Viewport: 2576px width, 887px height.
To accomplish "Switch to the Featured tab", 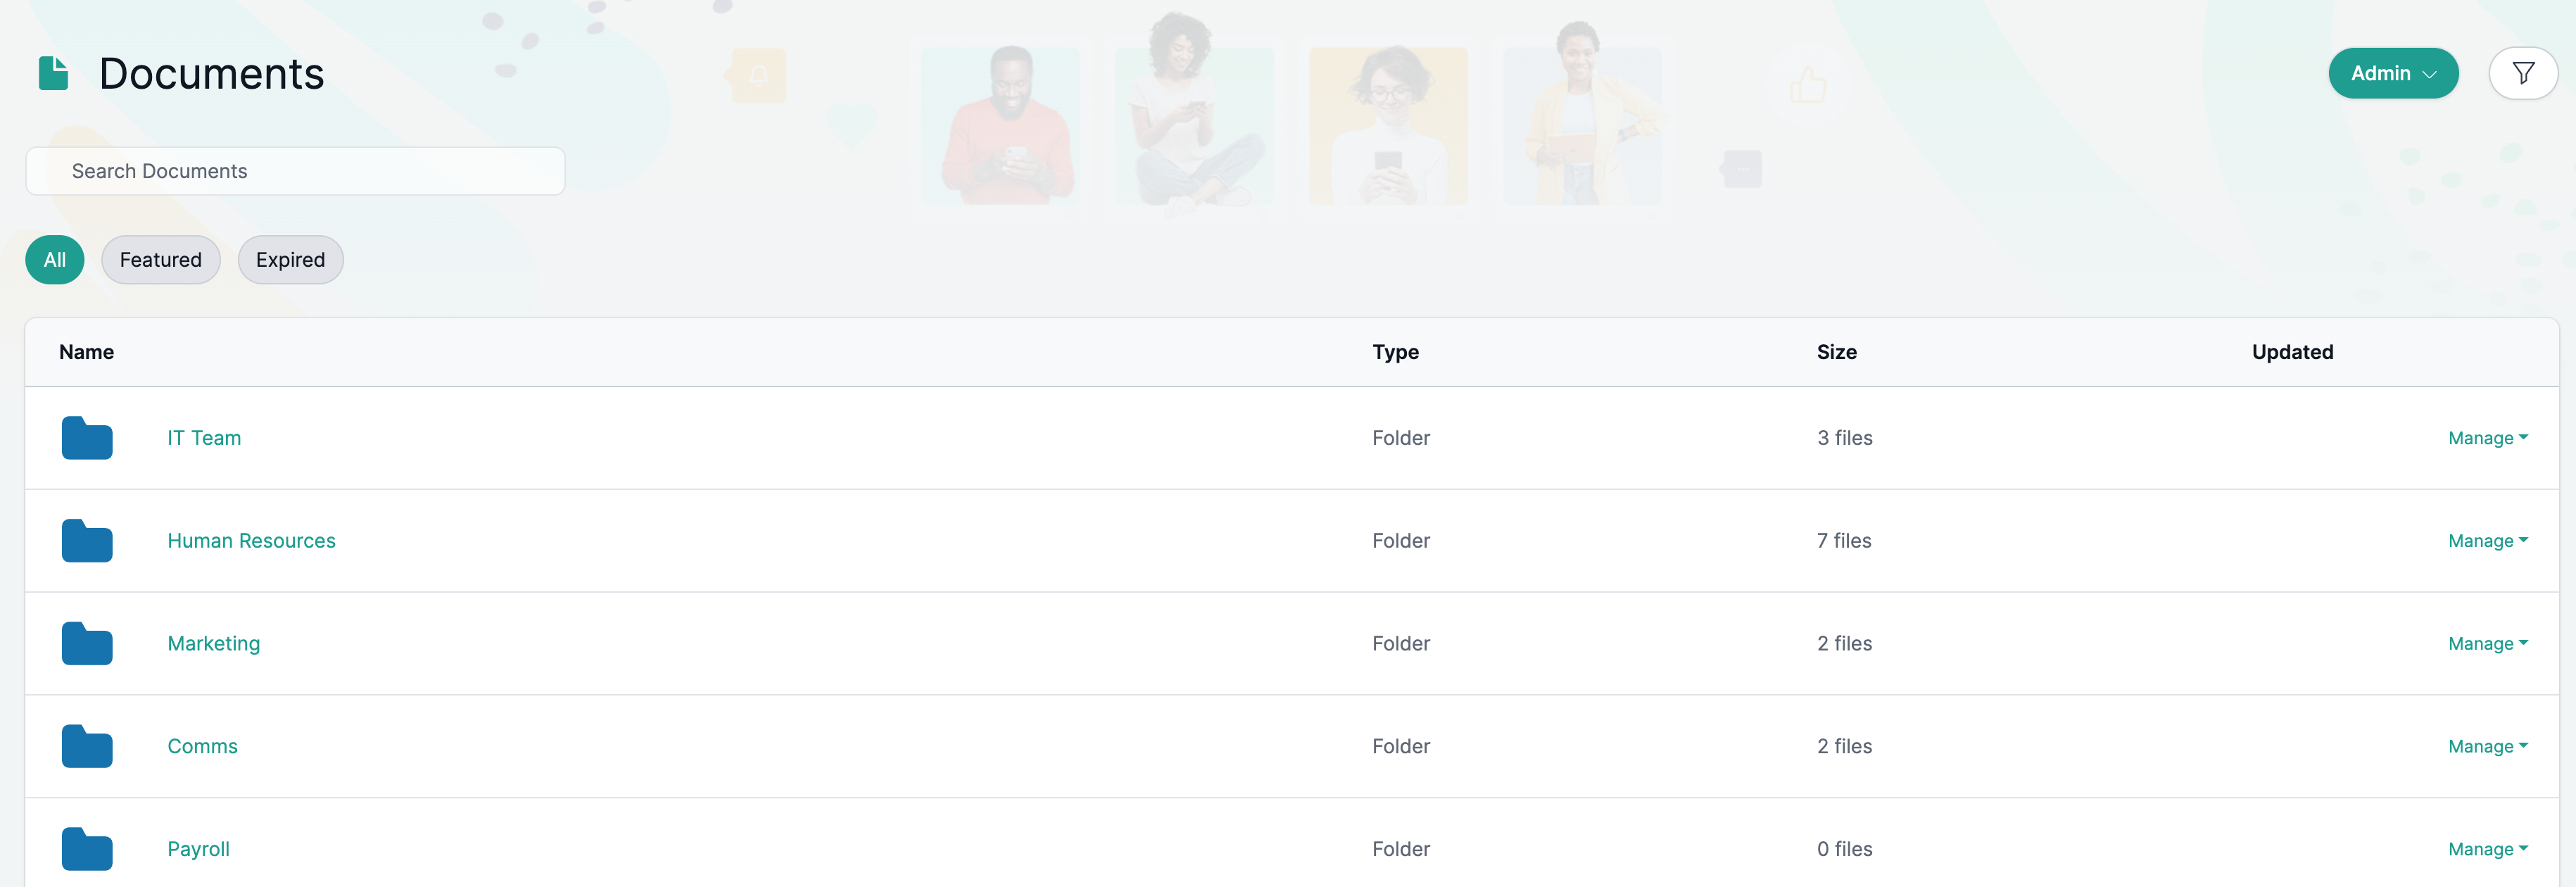I will point(161,260).
